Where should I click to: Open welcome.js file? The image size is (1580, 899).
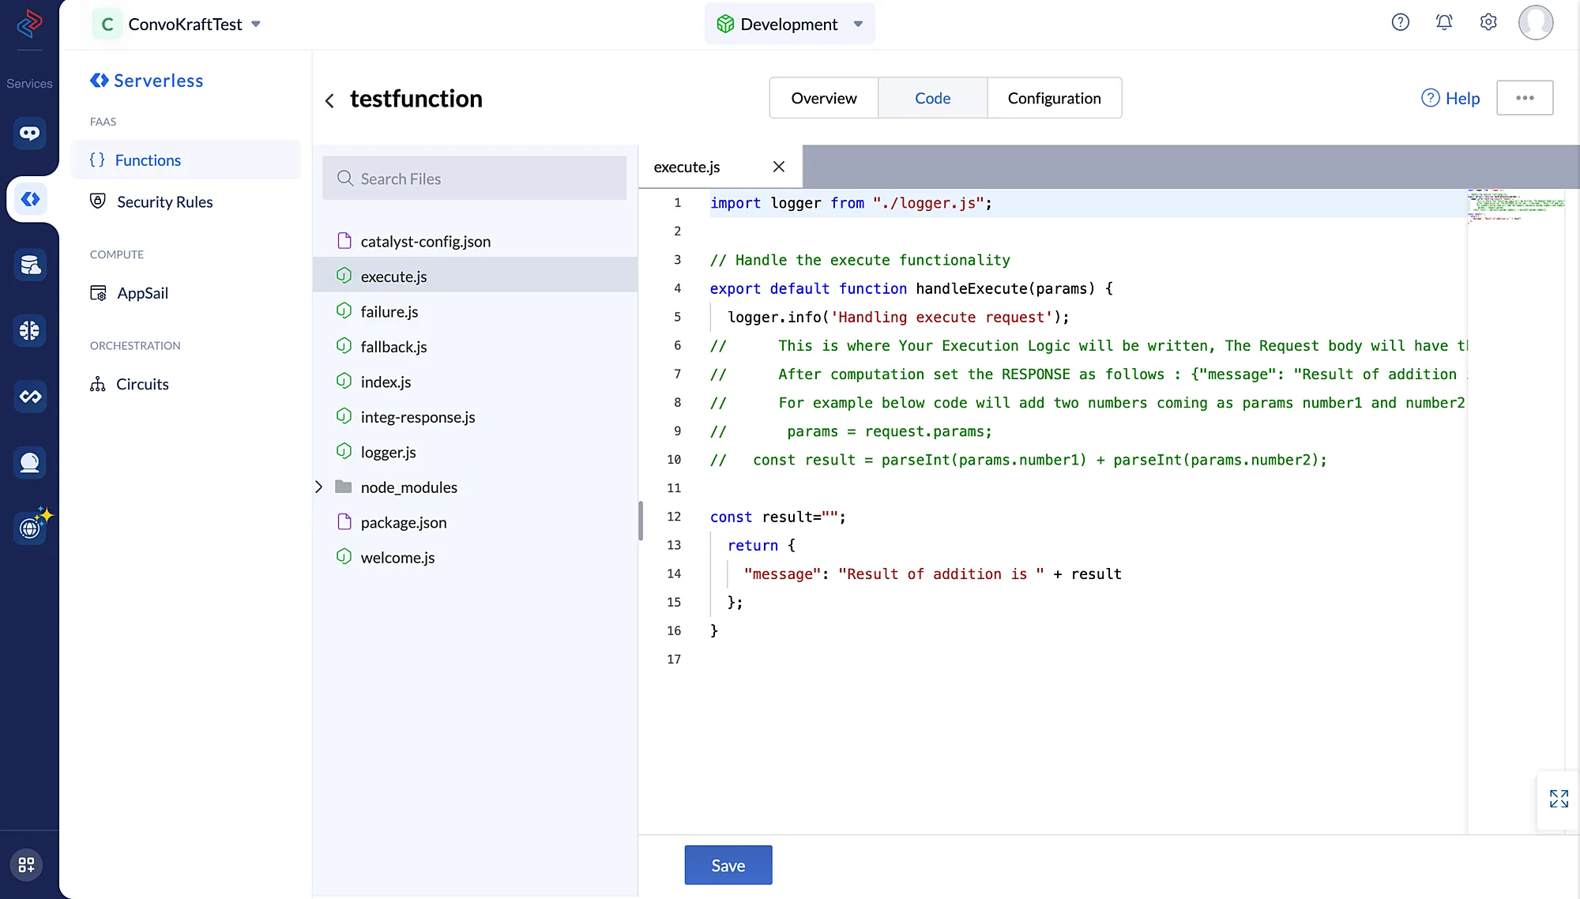475,557
